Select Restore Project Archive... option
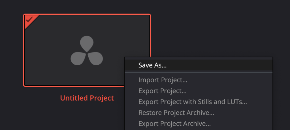290x130 pixels. coord(176,113)
